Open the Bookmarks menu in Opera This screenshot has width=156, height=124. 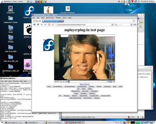coord(50,18)
